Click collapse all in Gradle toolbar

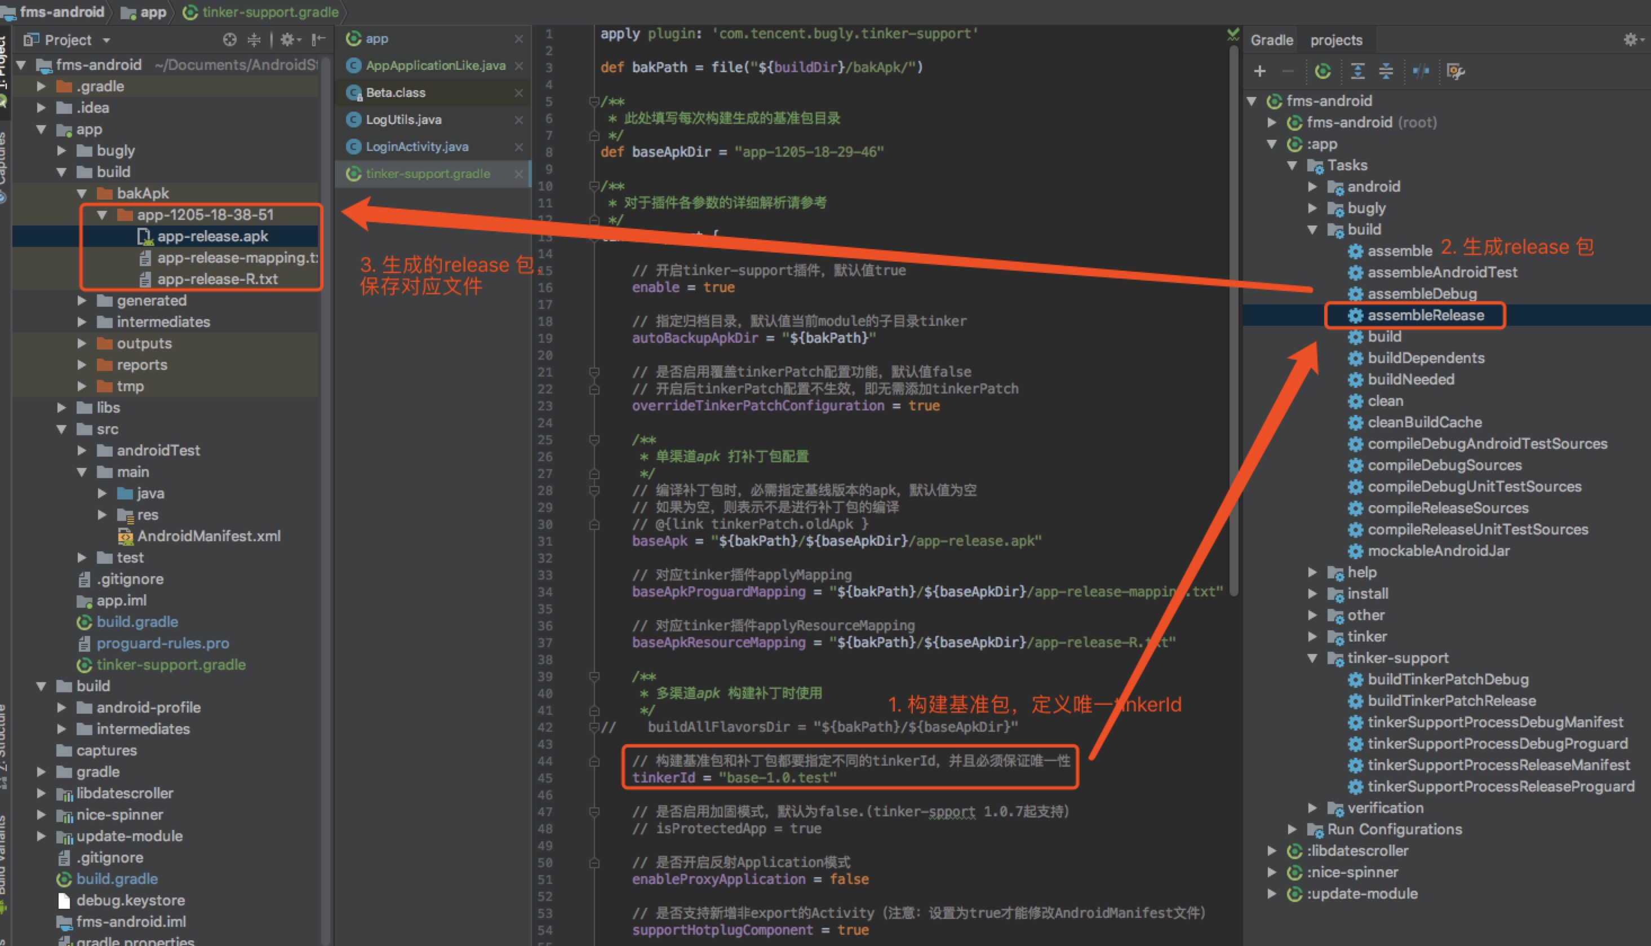pos(1386,71)
